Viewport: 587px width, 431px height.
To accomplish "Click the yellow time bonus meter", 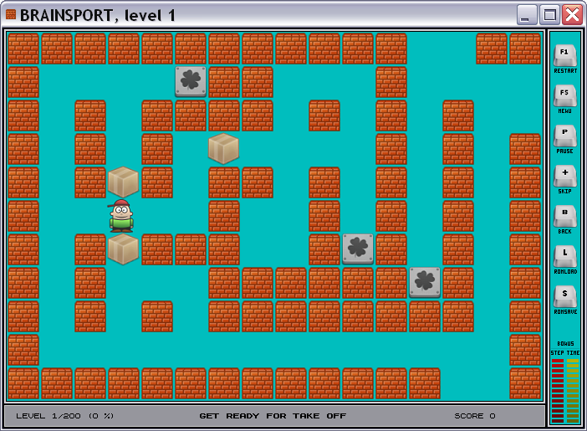I will 573,391.
